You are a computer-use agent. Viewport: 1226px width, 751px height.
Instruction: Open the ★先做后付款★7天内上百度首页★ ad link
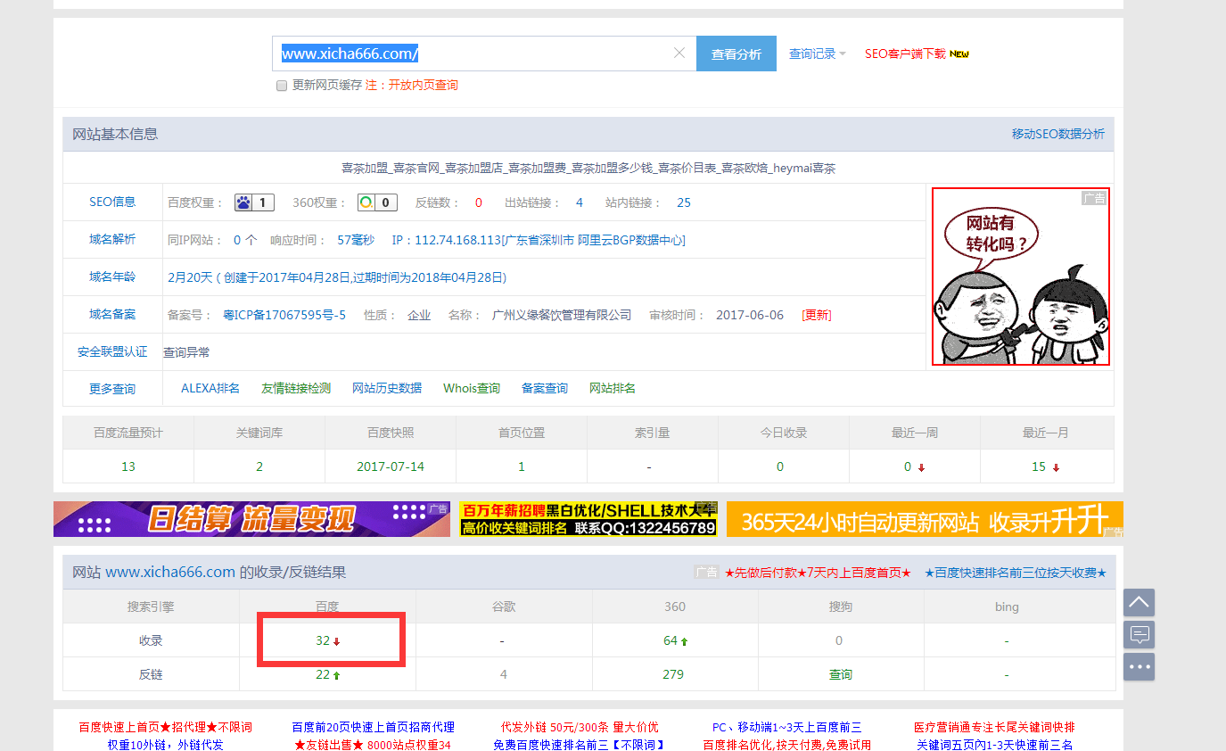818,573
